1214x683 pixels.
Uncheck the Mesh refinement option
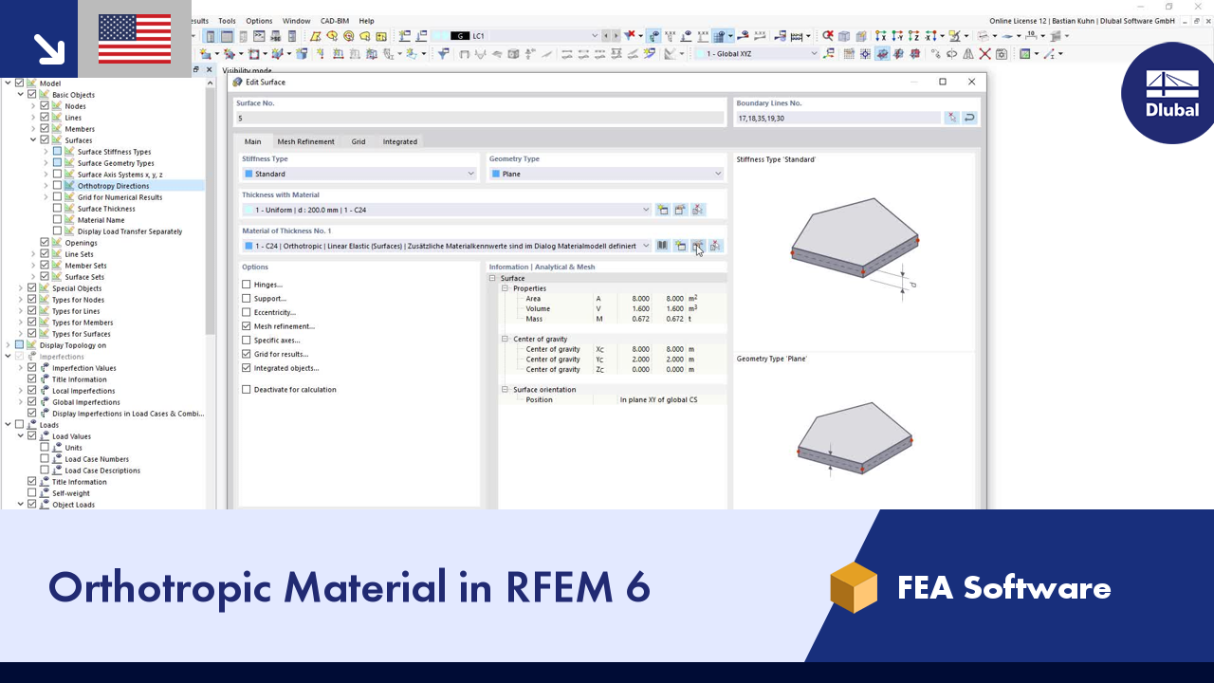247,326
